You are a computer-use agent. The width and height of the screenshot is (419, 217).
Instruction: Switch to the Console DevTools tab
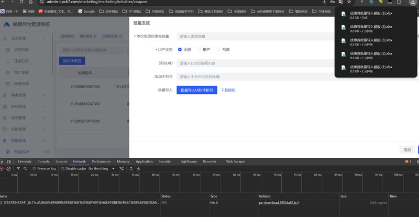coord(43,161)
